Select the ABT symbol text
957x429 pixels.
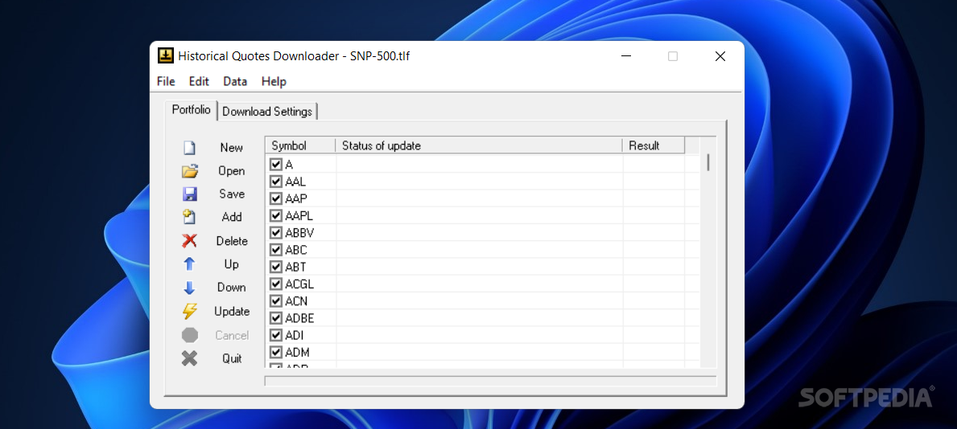[295, 267]
